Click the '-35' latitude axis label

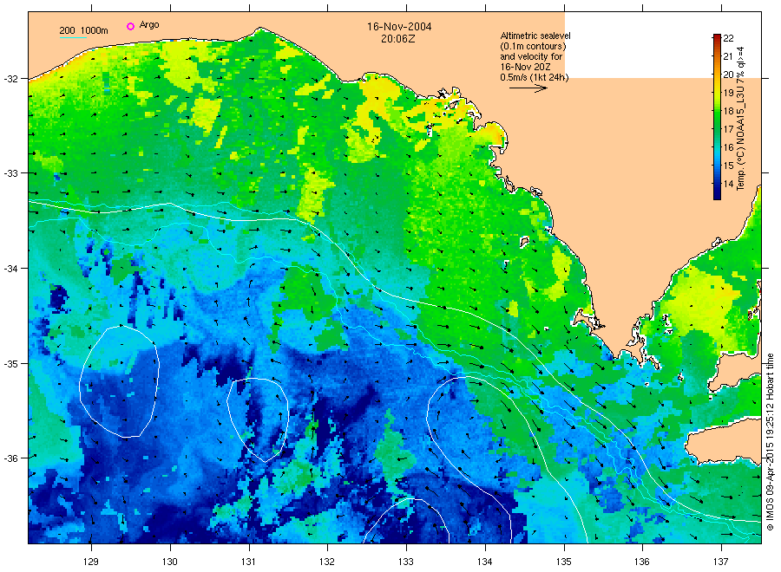click(x=11, y=363)
